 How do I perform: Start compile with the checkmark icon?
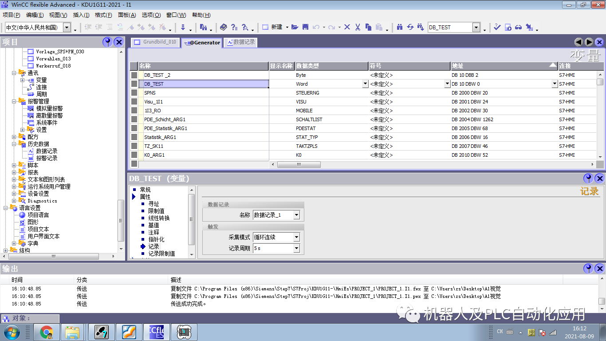click(x=497, y=27)
